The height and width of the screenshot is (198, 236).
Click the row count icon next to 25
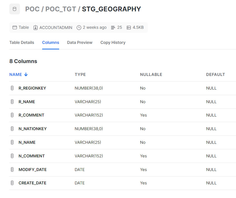click(113, 28)
